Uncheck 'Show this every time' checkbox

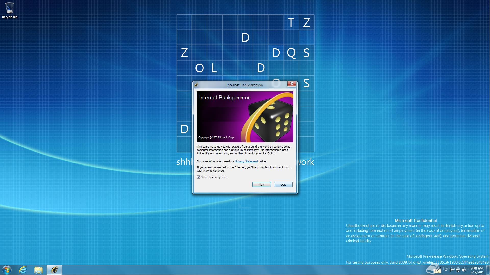pos(199,177)
